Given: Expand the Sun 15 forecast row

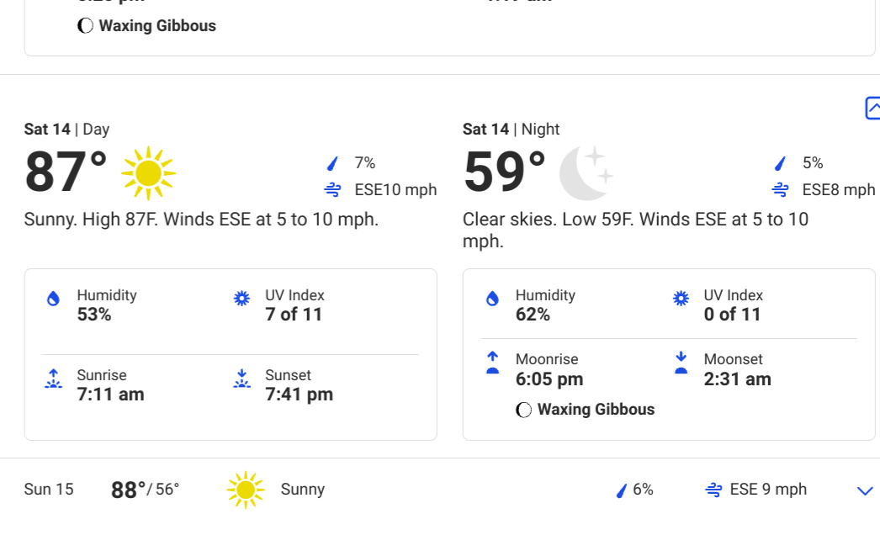Looking at the screenshot, I should pos(865,491).
